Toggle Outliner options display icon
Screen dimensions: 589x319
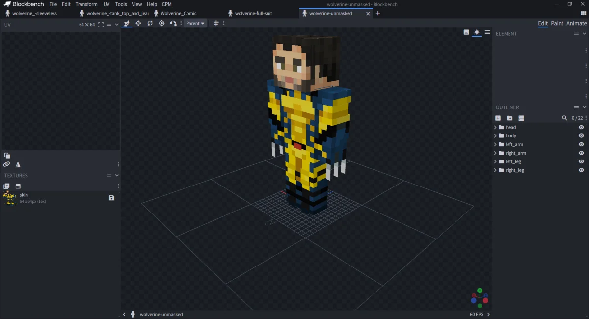(x=521, y=118)
